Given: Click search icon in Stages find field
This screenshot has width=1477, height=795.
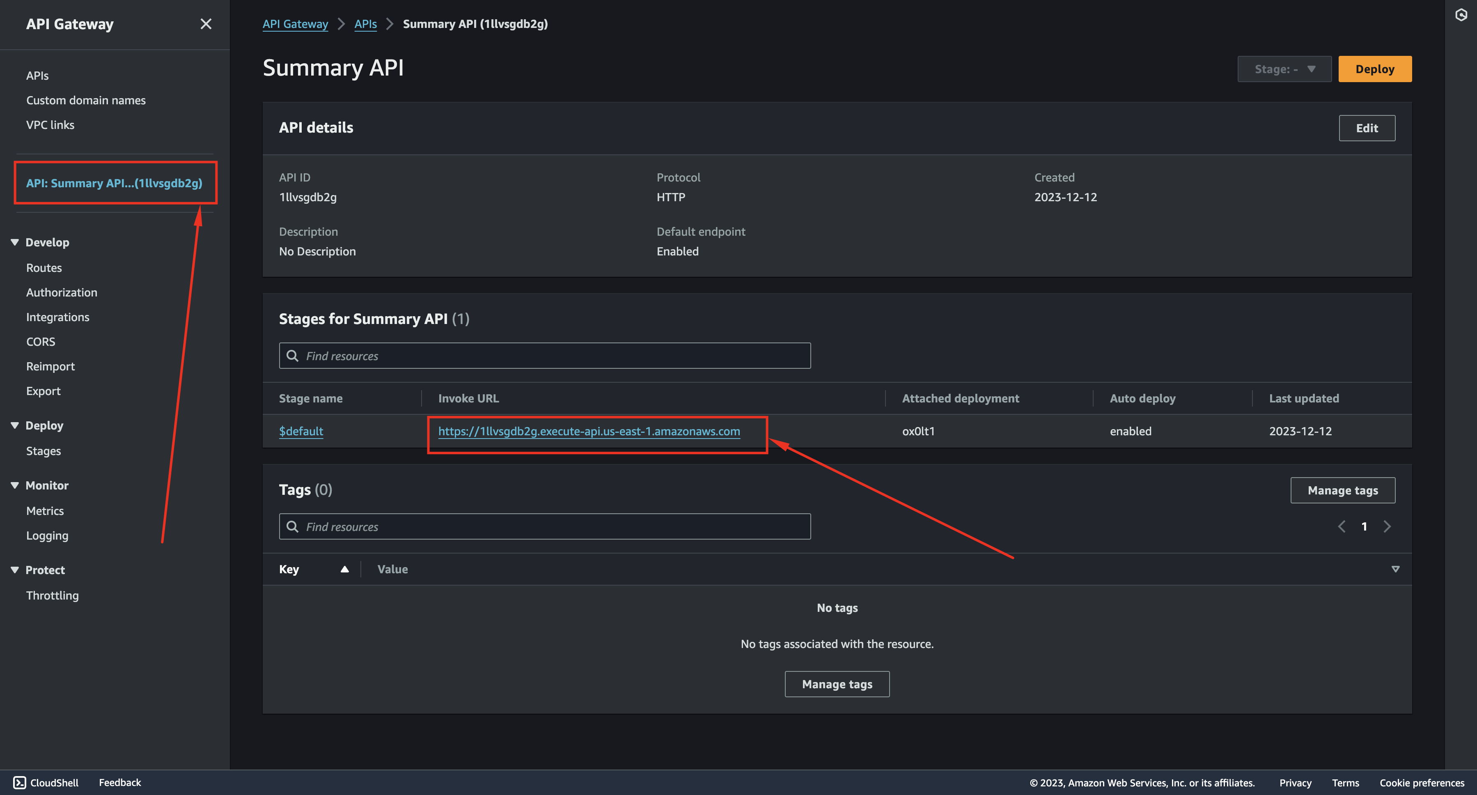Looking at the screenshot, I should click(292, 356).
